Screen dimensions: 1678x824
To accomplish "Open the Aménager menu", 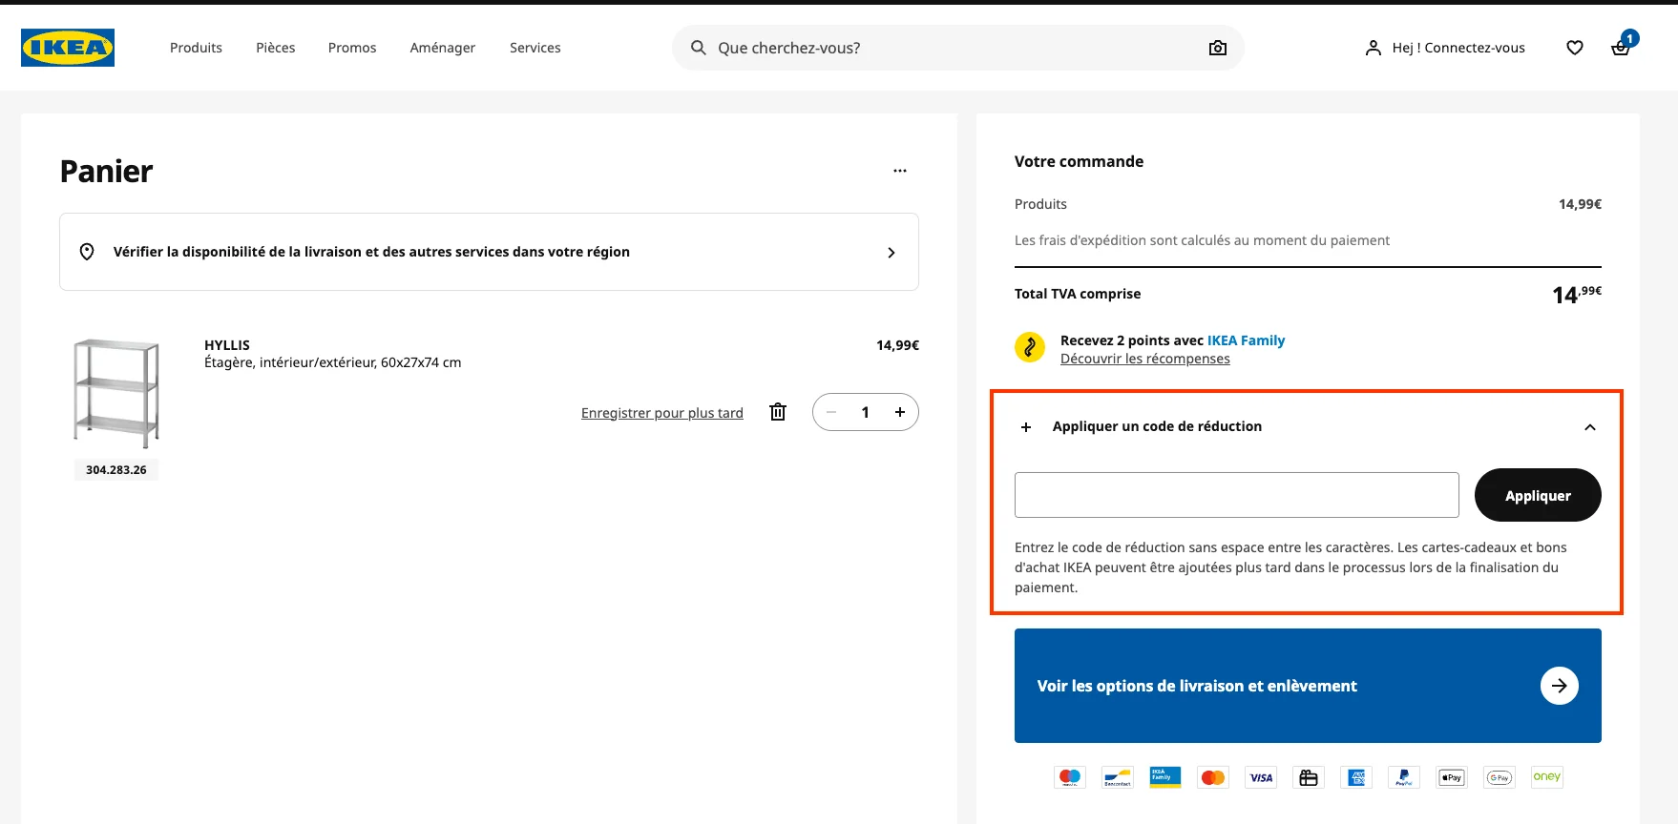I will click(x=443, y=48).
